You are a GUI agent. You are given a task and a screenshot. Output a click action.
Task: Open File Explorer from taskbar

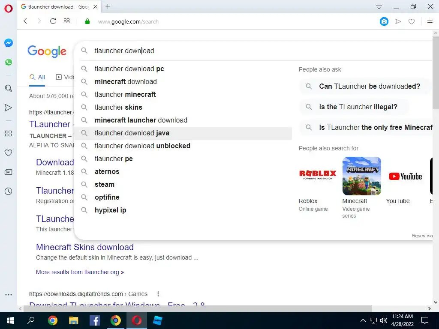(x=74, y=320)
